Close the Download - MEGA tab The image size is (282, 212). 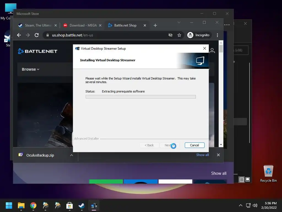point(100,25)
